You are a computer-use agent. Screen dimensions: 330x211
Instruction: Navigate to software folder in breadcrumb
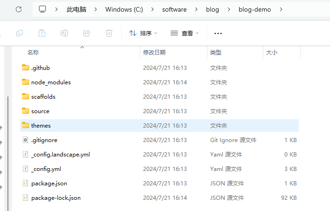175,9
